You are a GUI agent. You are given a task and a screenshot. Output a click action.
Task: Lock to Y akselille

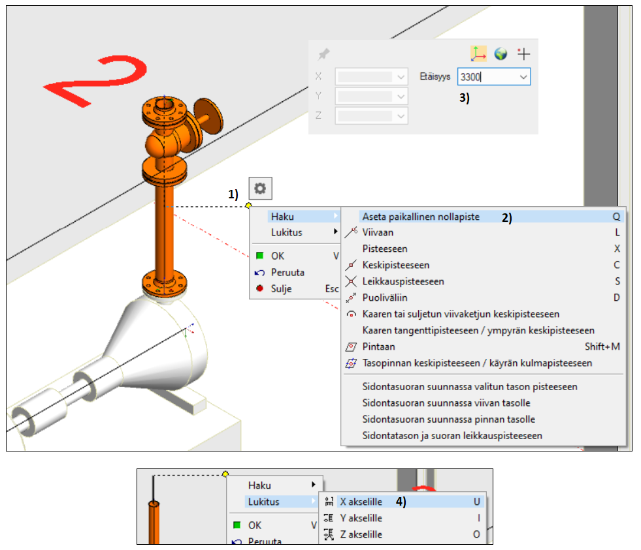click(403, 518)
